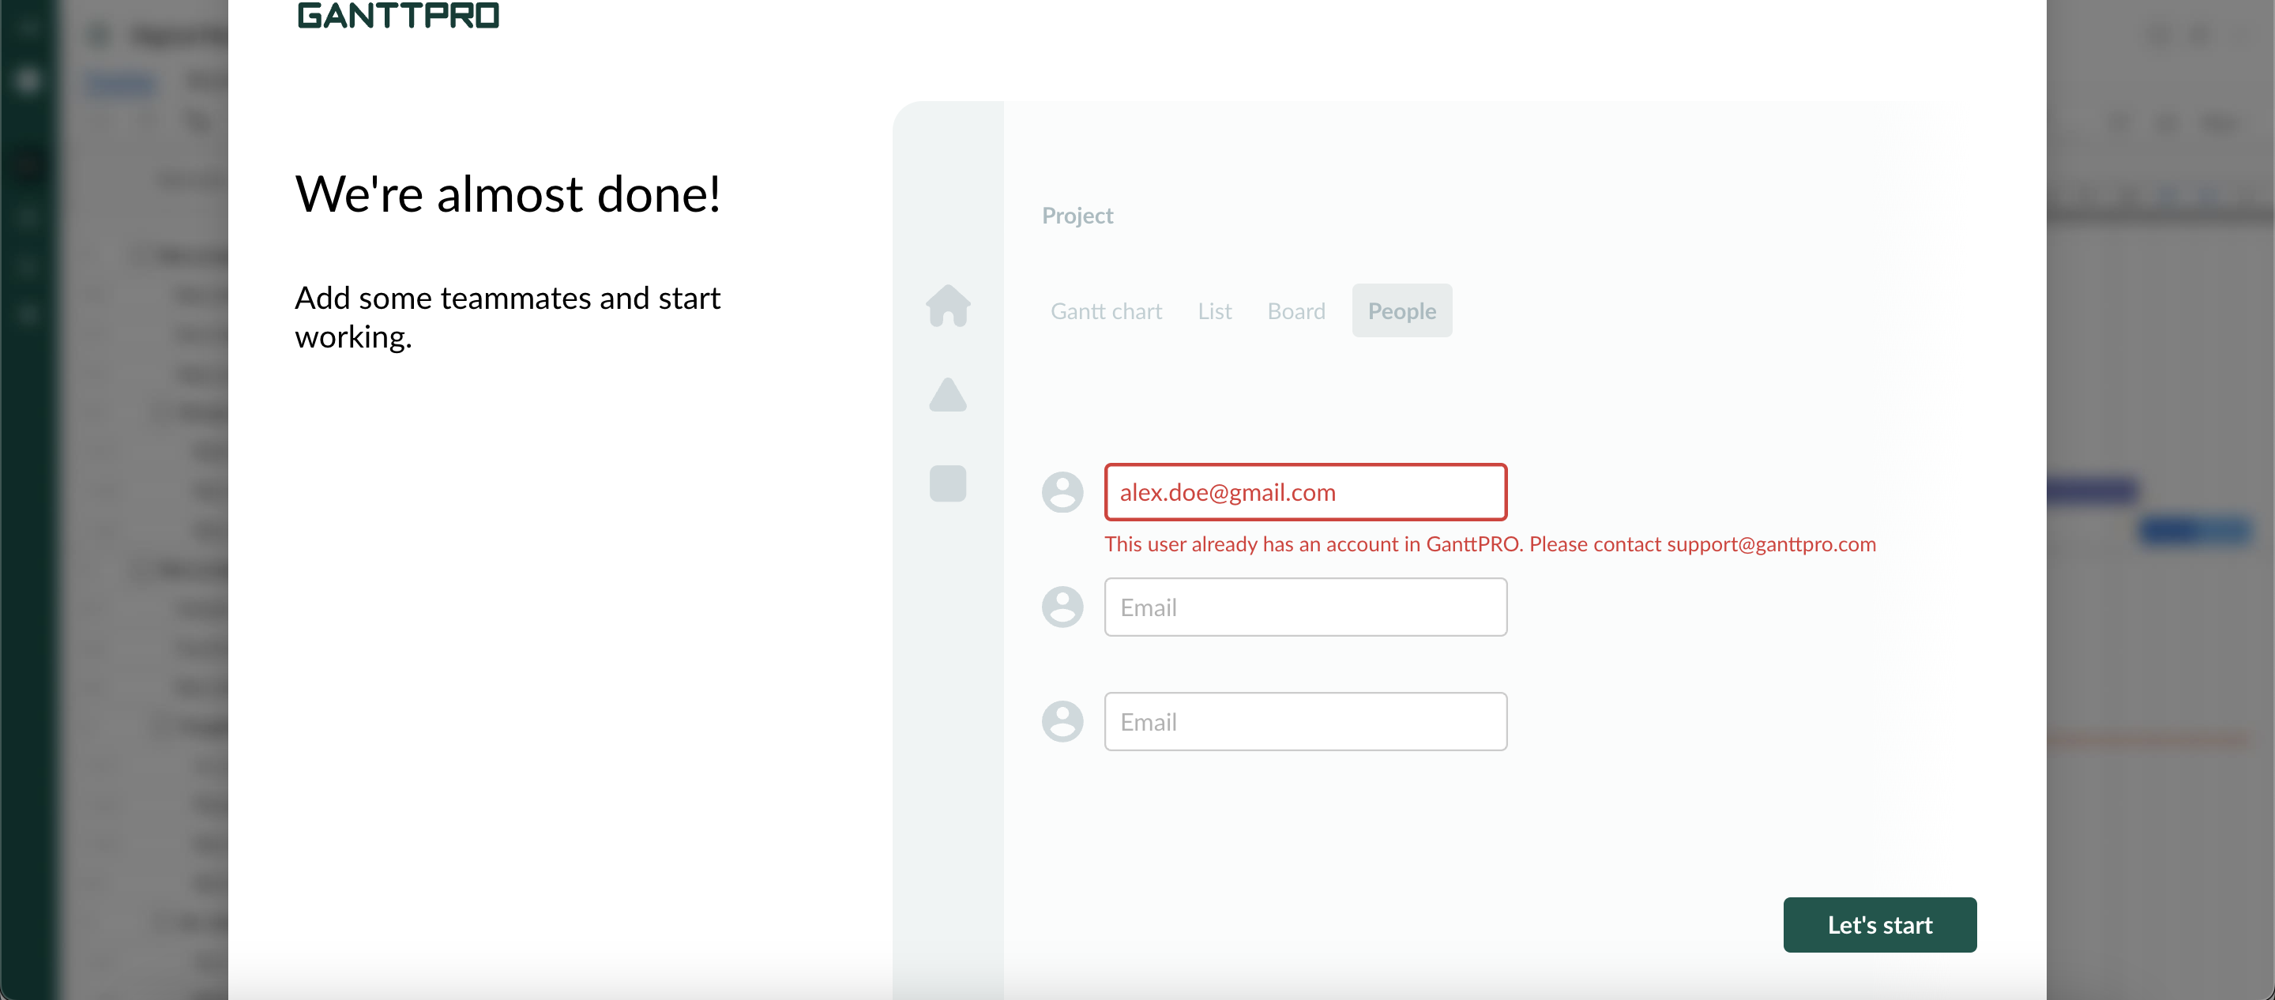This screenshot has width=2275, height=1000.
Task: Click the home icon in the project preview sidebar
Action: [948, 307]
